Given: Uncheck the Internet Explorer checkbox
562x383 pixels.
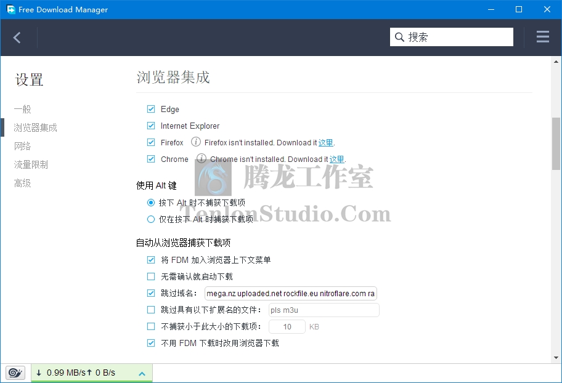Looking at the screenshot, I should point(151,126).
